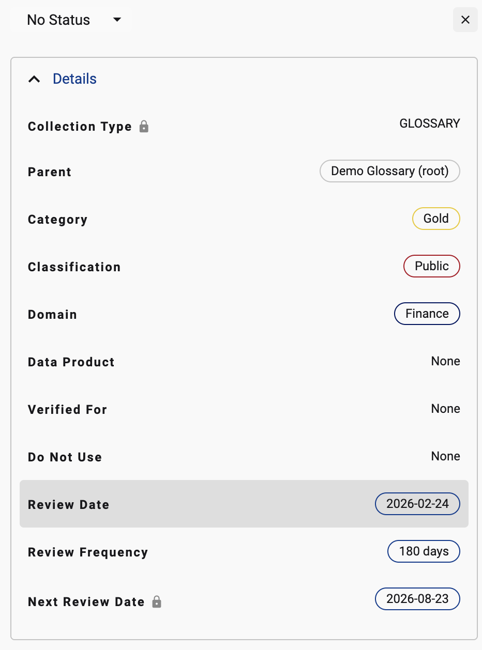Click the Details section heading

pos(74,79)
